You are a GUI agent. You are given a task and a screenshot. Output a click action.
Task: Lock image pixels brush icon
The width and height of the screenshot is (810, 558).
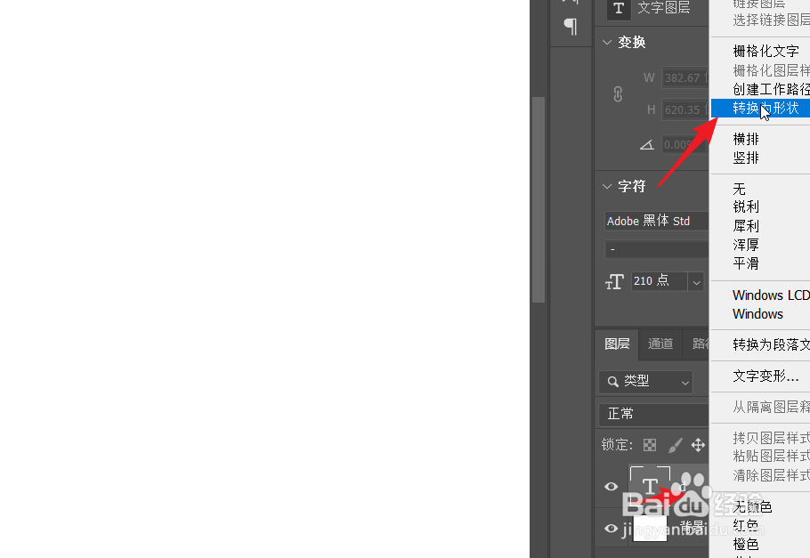pyautogui.click(x=675, y=445)
